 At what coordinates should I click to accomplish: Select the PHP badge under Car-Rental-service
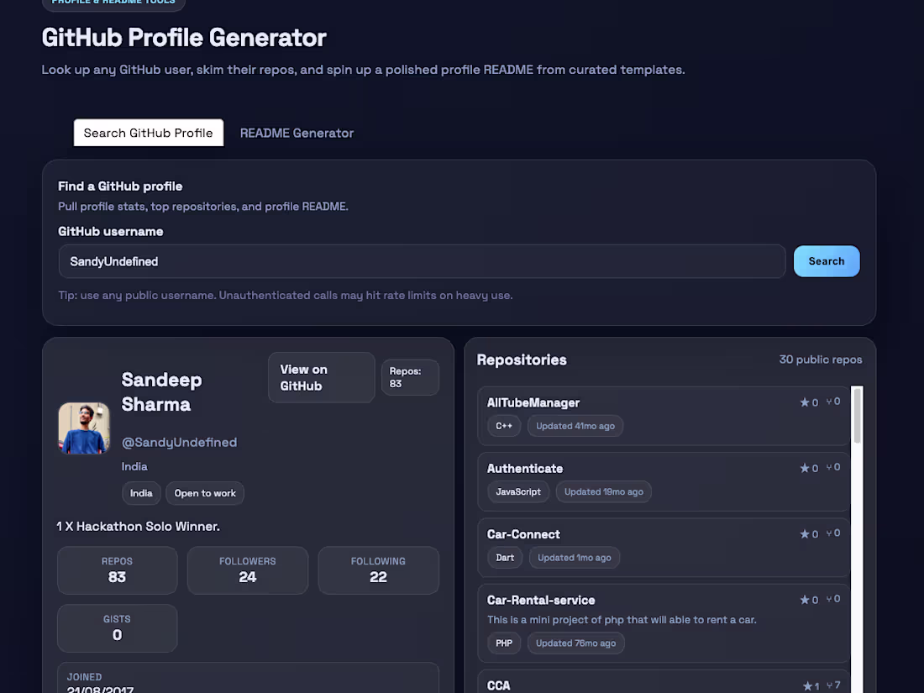504,643
